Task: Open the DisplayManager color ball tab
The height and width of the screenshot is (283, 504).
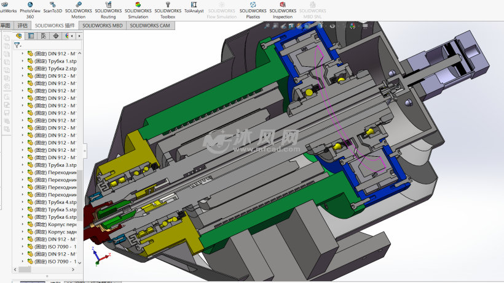Action: point(68,36)
